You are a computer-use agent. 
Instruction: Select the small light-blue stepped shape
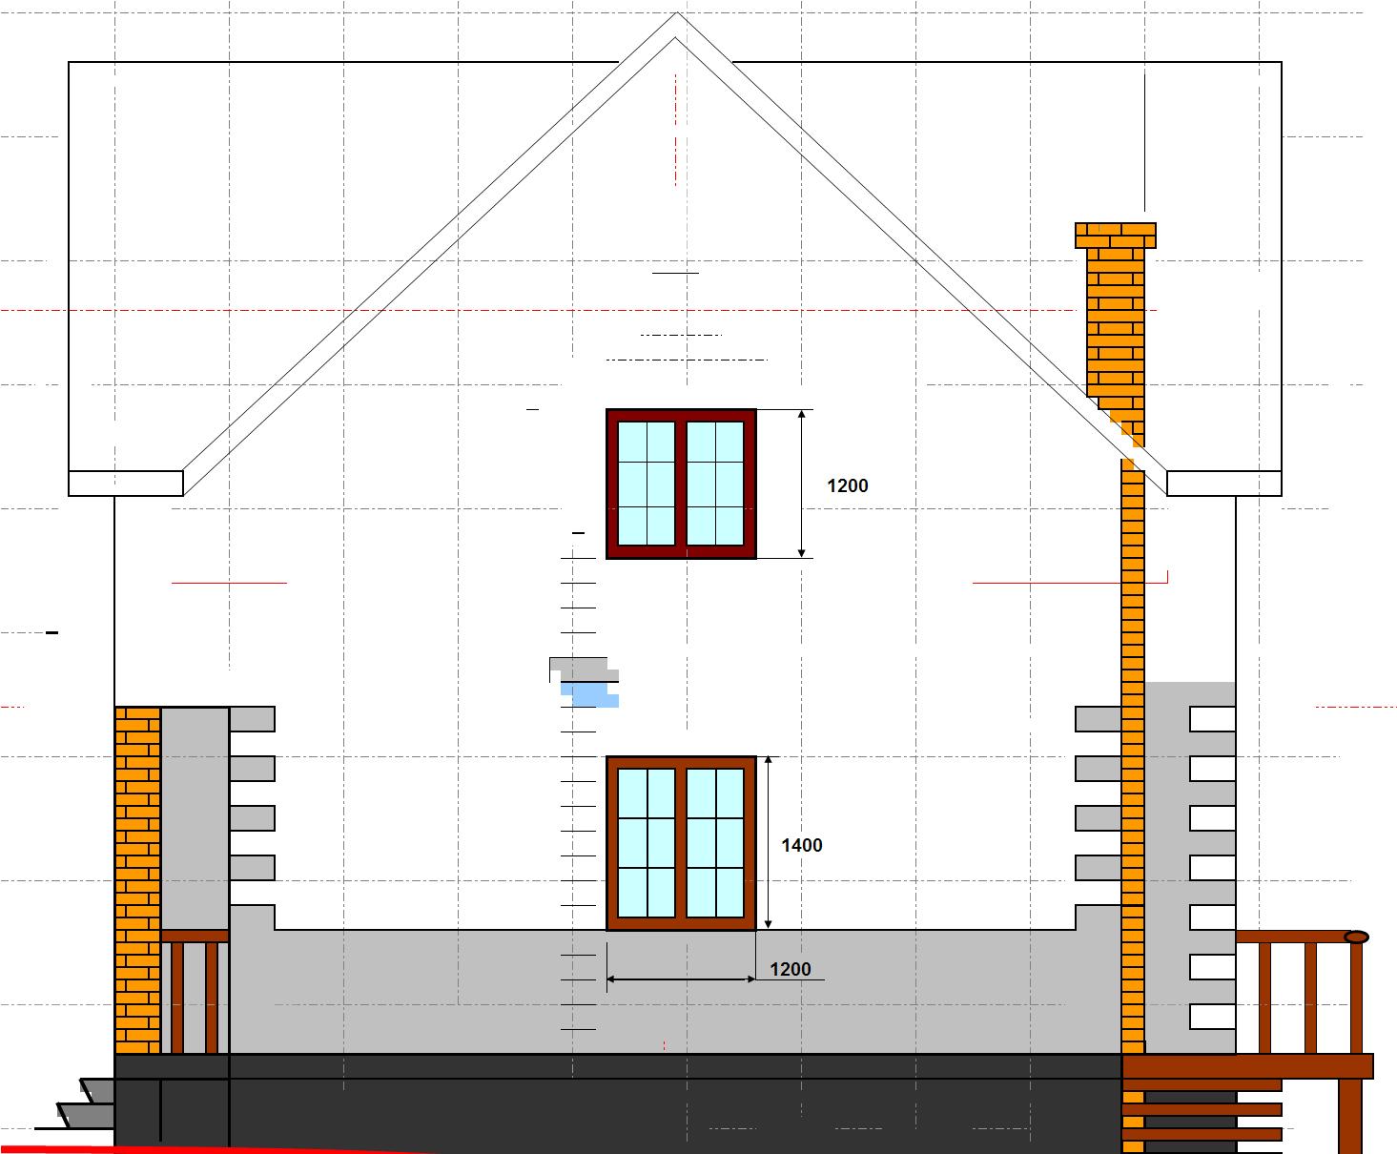(590, 694)
